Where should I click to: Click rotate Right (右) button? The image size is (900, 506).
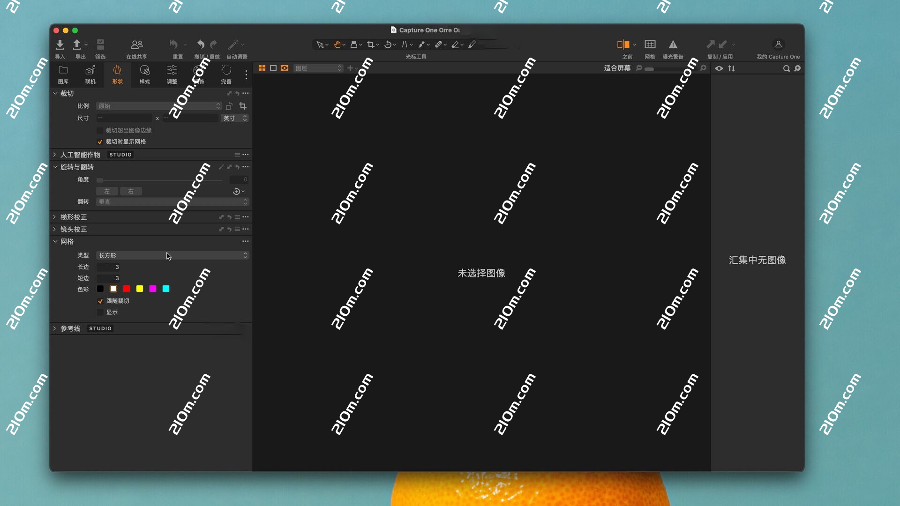coord(131,191)
